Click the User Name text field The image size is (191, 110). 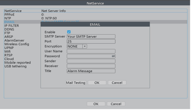pyautogui.click(x=91, y=51)
